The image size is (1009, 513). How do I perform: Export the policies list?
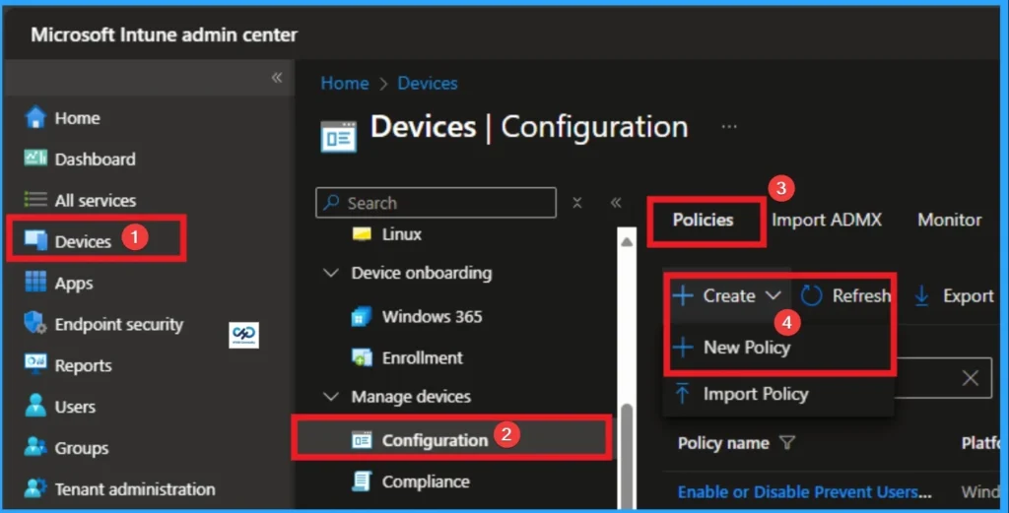[954, 295]
